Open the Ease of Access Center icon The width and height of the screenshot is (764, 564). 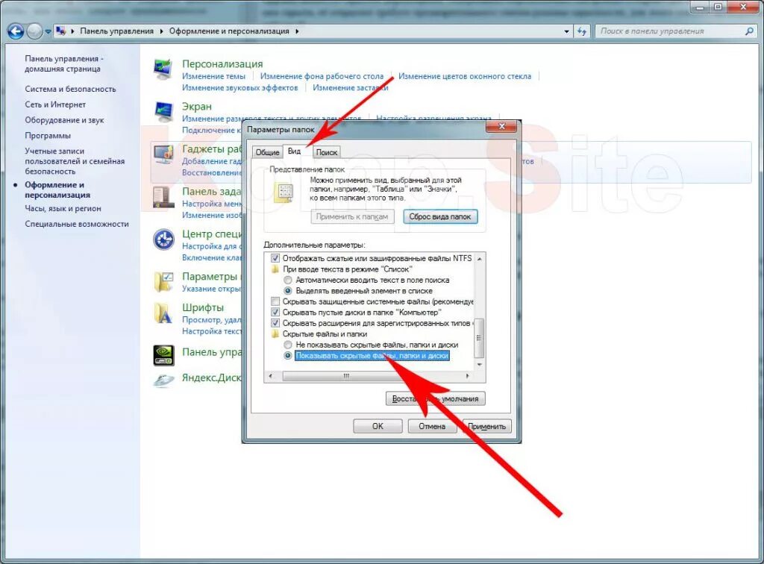163,239
